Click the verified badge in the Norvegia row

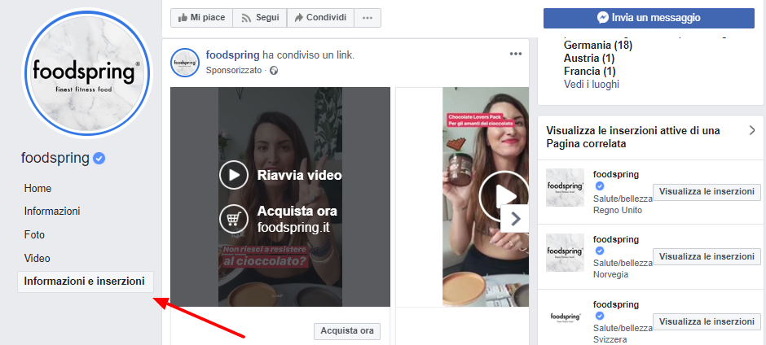click(x=600, y=251)
